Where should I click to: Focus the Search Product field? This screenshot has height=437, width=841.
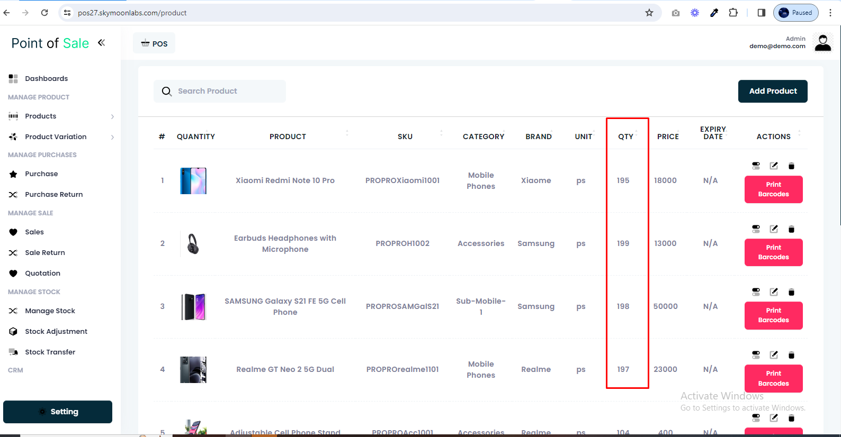220,91
